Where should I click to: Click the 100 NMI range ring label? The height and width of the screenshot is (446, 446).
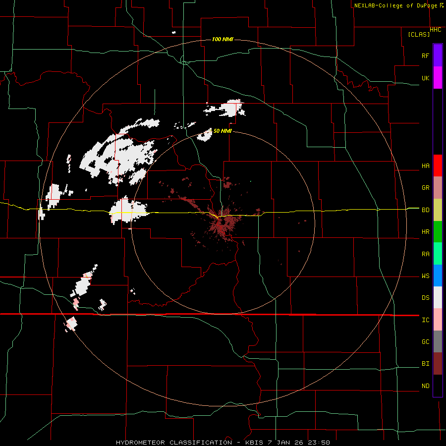223,39
